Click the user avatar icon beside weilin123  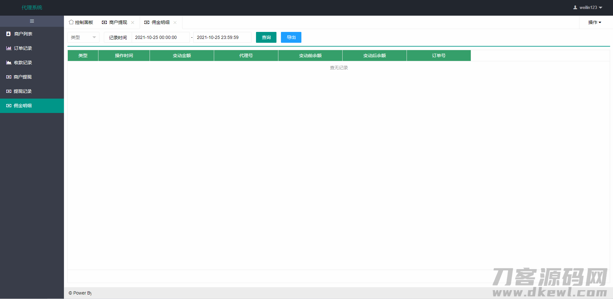575,7
